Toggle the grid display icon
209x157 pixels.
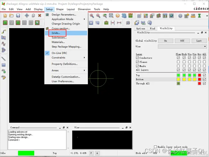[139, 16]
